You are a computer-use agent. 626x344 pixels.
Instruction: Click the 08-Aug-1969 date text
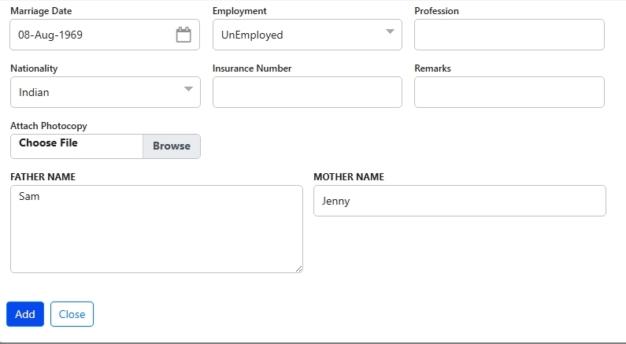point(50,35)
